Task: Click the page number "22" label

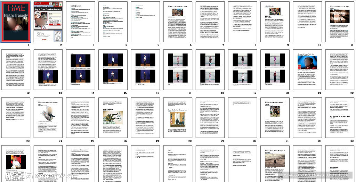Action: pos(352,93)
